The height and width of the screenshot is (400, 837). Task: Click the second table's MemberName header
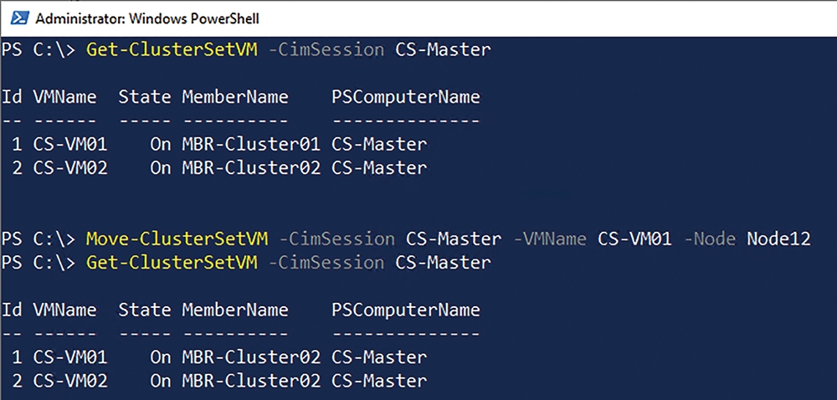point(235,310)
